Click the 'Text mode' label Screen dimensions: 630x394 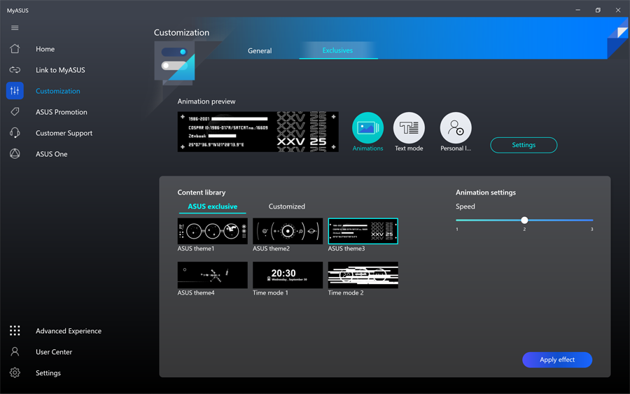409,148
